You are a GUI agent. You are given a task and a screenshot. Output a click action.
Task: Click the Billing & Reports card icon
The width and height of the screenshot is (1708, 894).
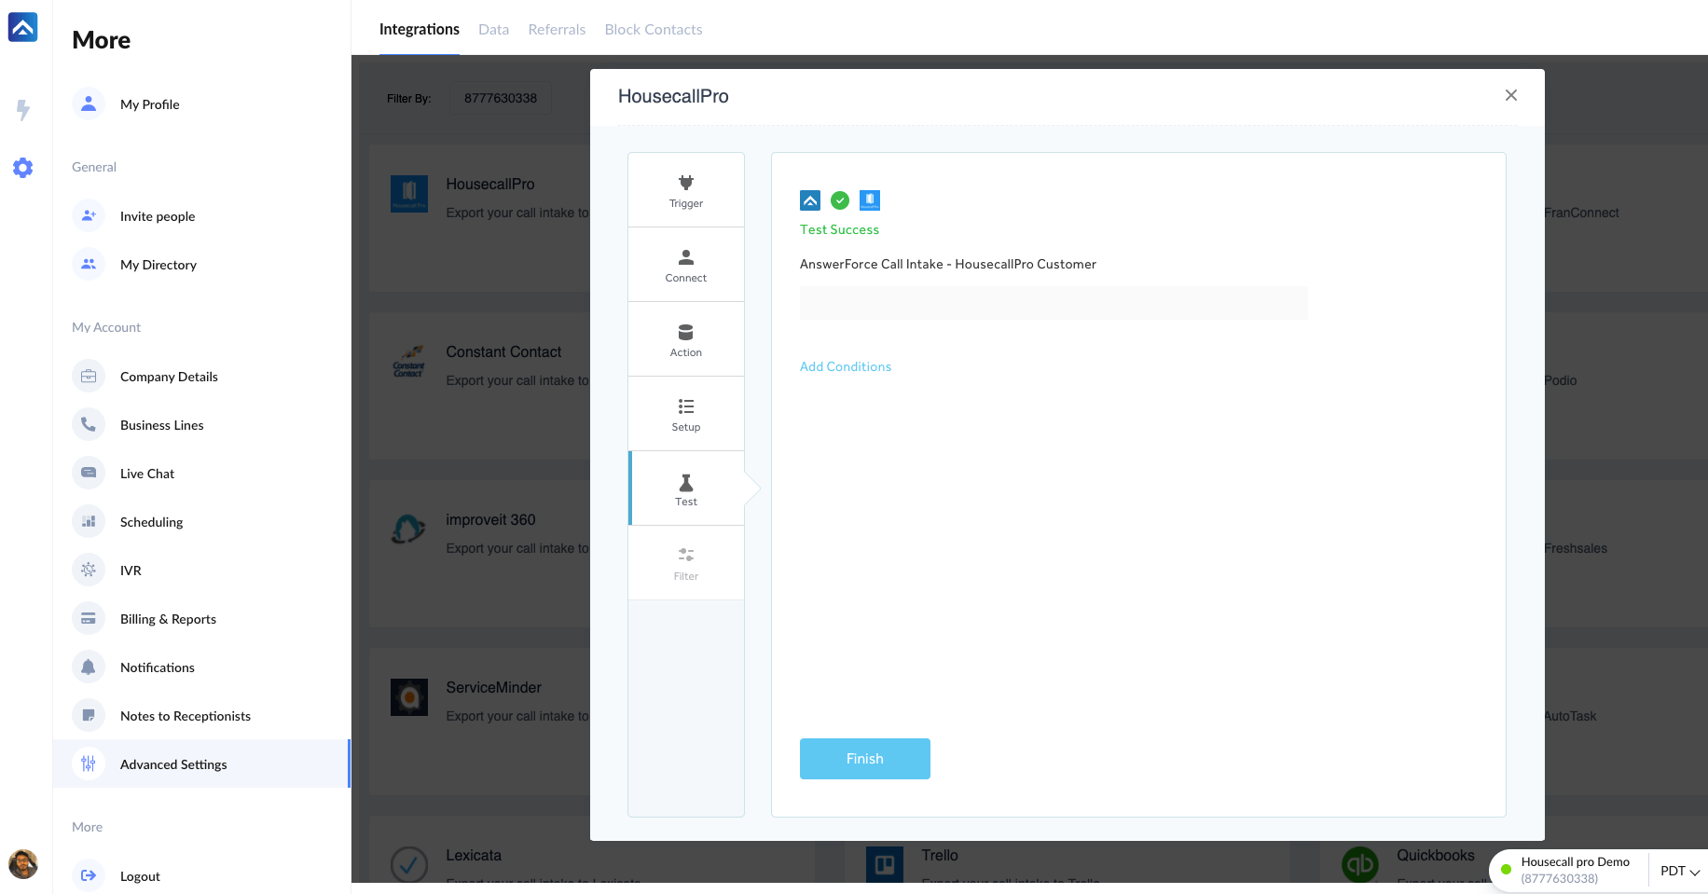89,618
